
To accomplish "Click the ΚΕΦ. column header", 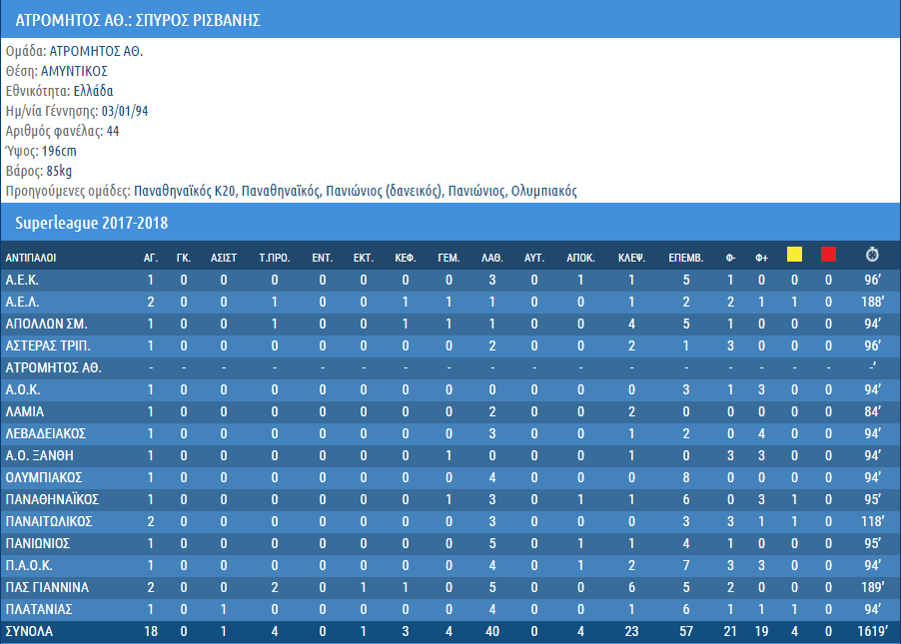I will click(406, 258).
